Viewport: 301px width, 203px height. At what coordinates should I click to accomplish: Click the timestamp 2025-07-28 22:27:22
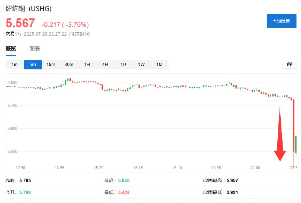(45, 34)
